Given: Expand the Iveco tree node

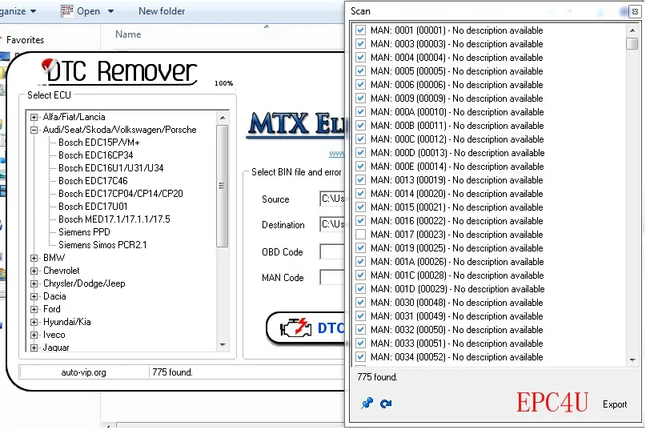Looking at the screenshot, I should pyautogui.click(x=34, y=335).
